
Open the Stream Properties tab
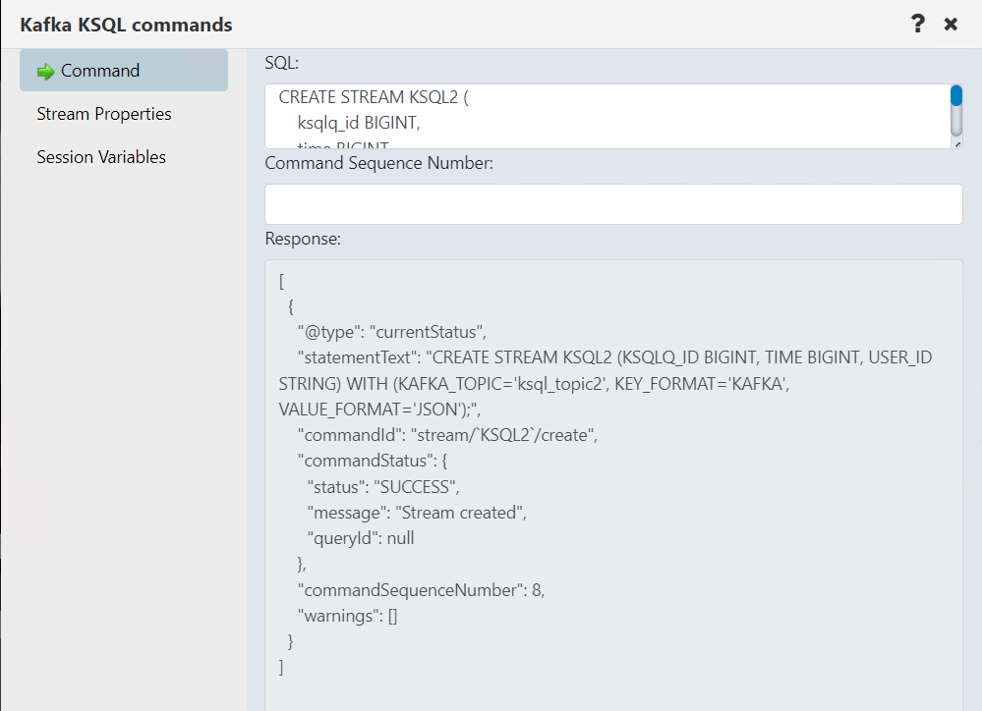point(104,114)
